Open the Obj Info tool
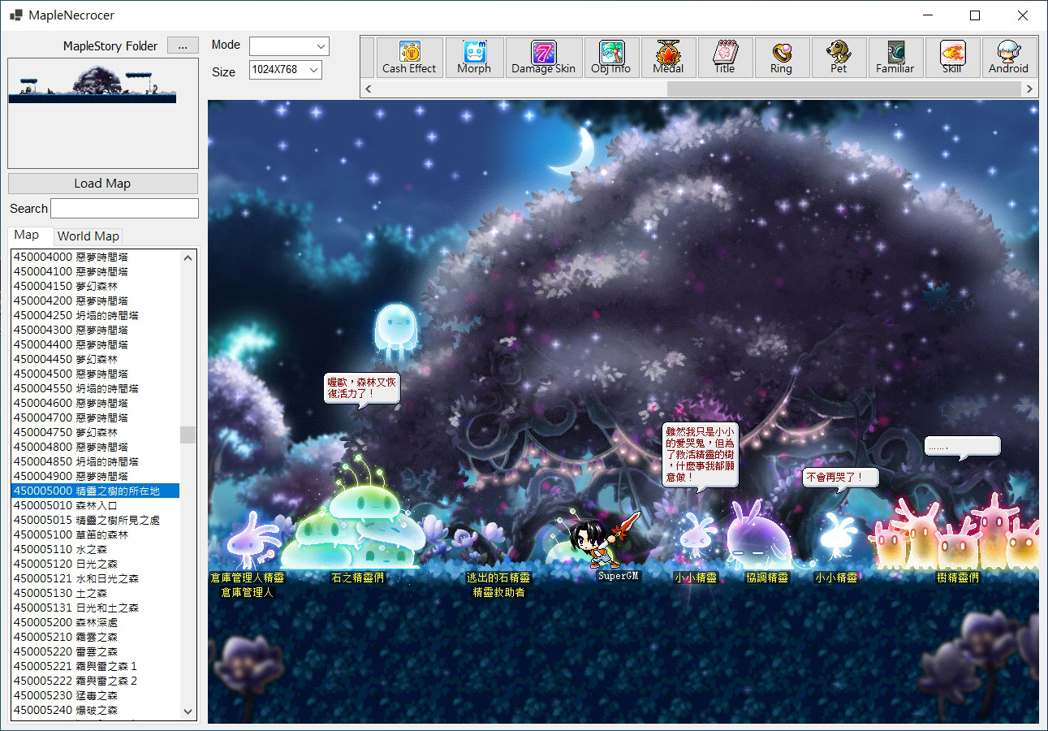1048x731 pixels. click(x=610, y=58)
